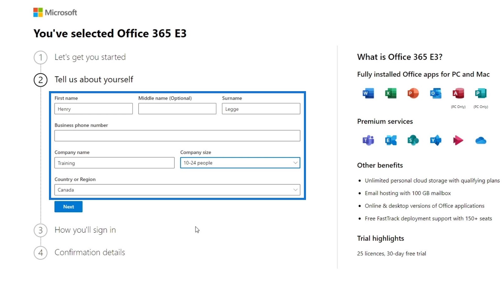
Task: Click the Yammer service icon
Action: coord(436,140)
